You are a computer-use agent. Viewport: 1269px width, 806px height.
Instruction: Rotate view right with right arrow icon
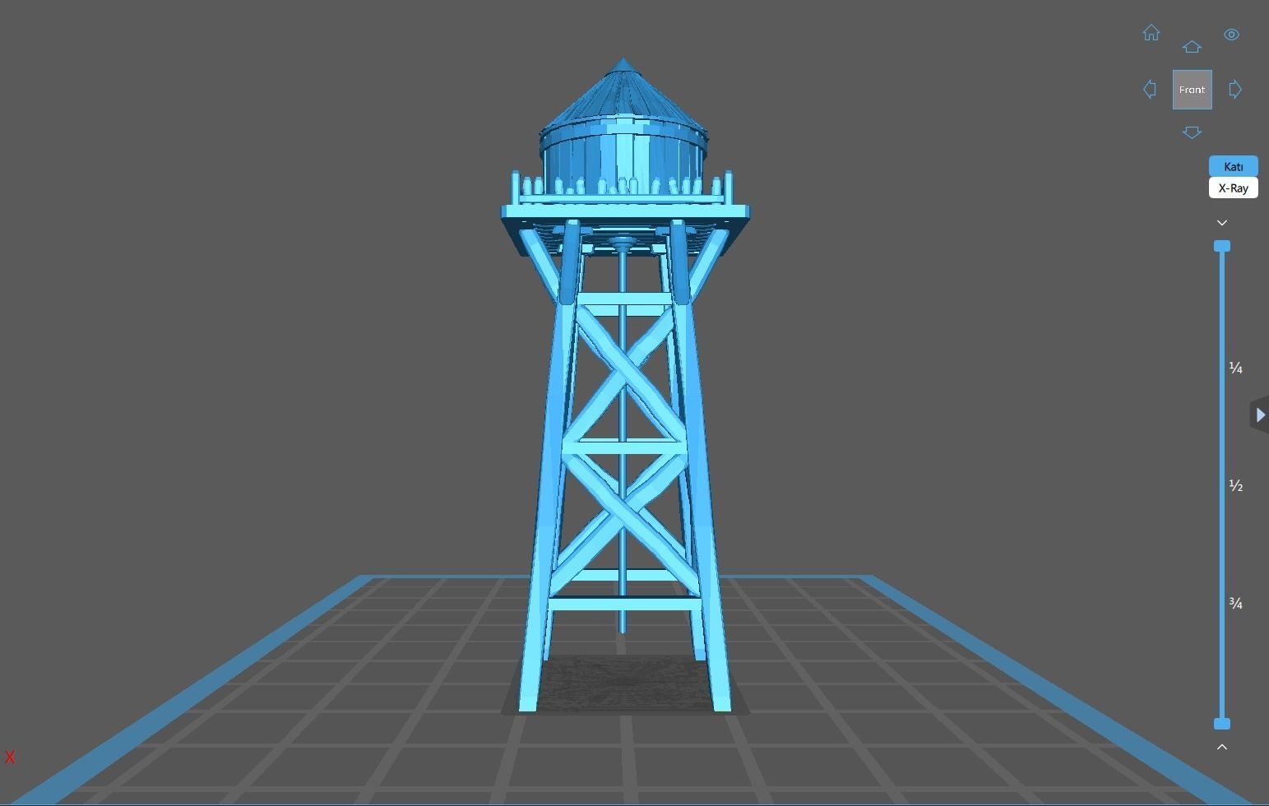click(1235, 89)
